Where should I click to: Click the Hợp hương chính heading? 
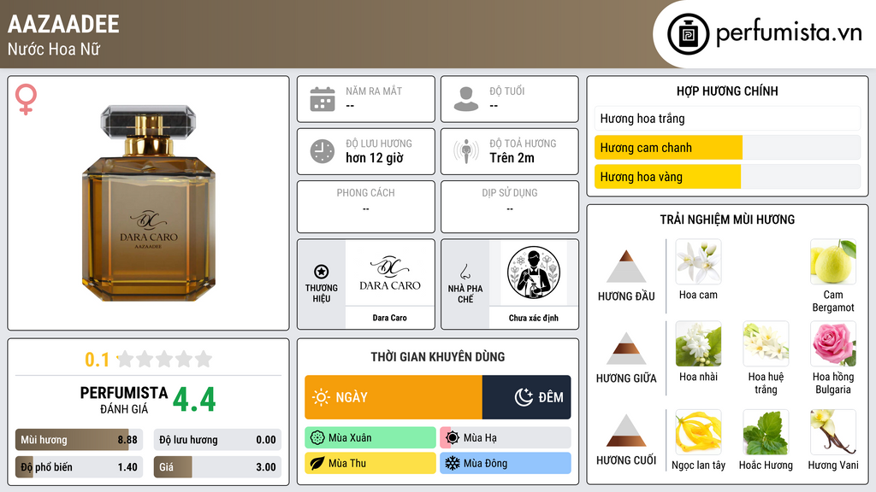click(x=727, y=91)
